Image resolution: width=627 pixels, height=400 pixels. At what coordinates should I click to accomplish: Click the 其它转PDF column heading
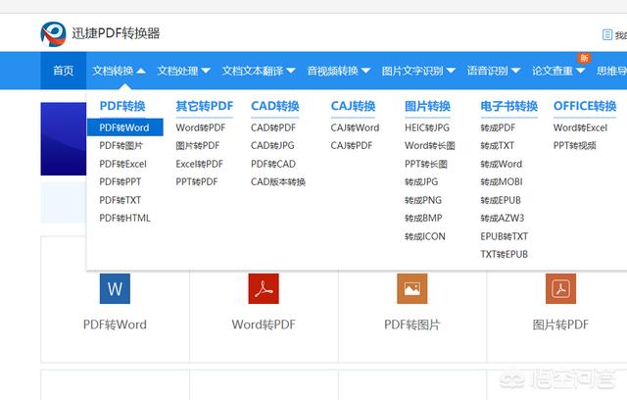click(x=205, y=106)
